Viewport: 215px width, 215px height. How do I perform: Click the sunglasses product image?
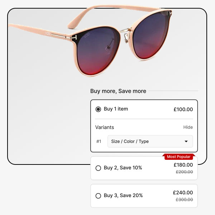(x=91, y=40)
